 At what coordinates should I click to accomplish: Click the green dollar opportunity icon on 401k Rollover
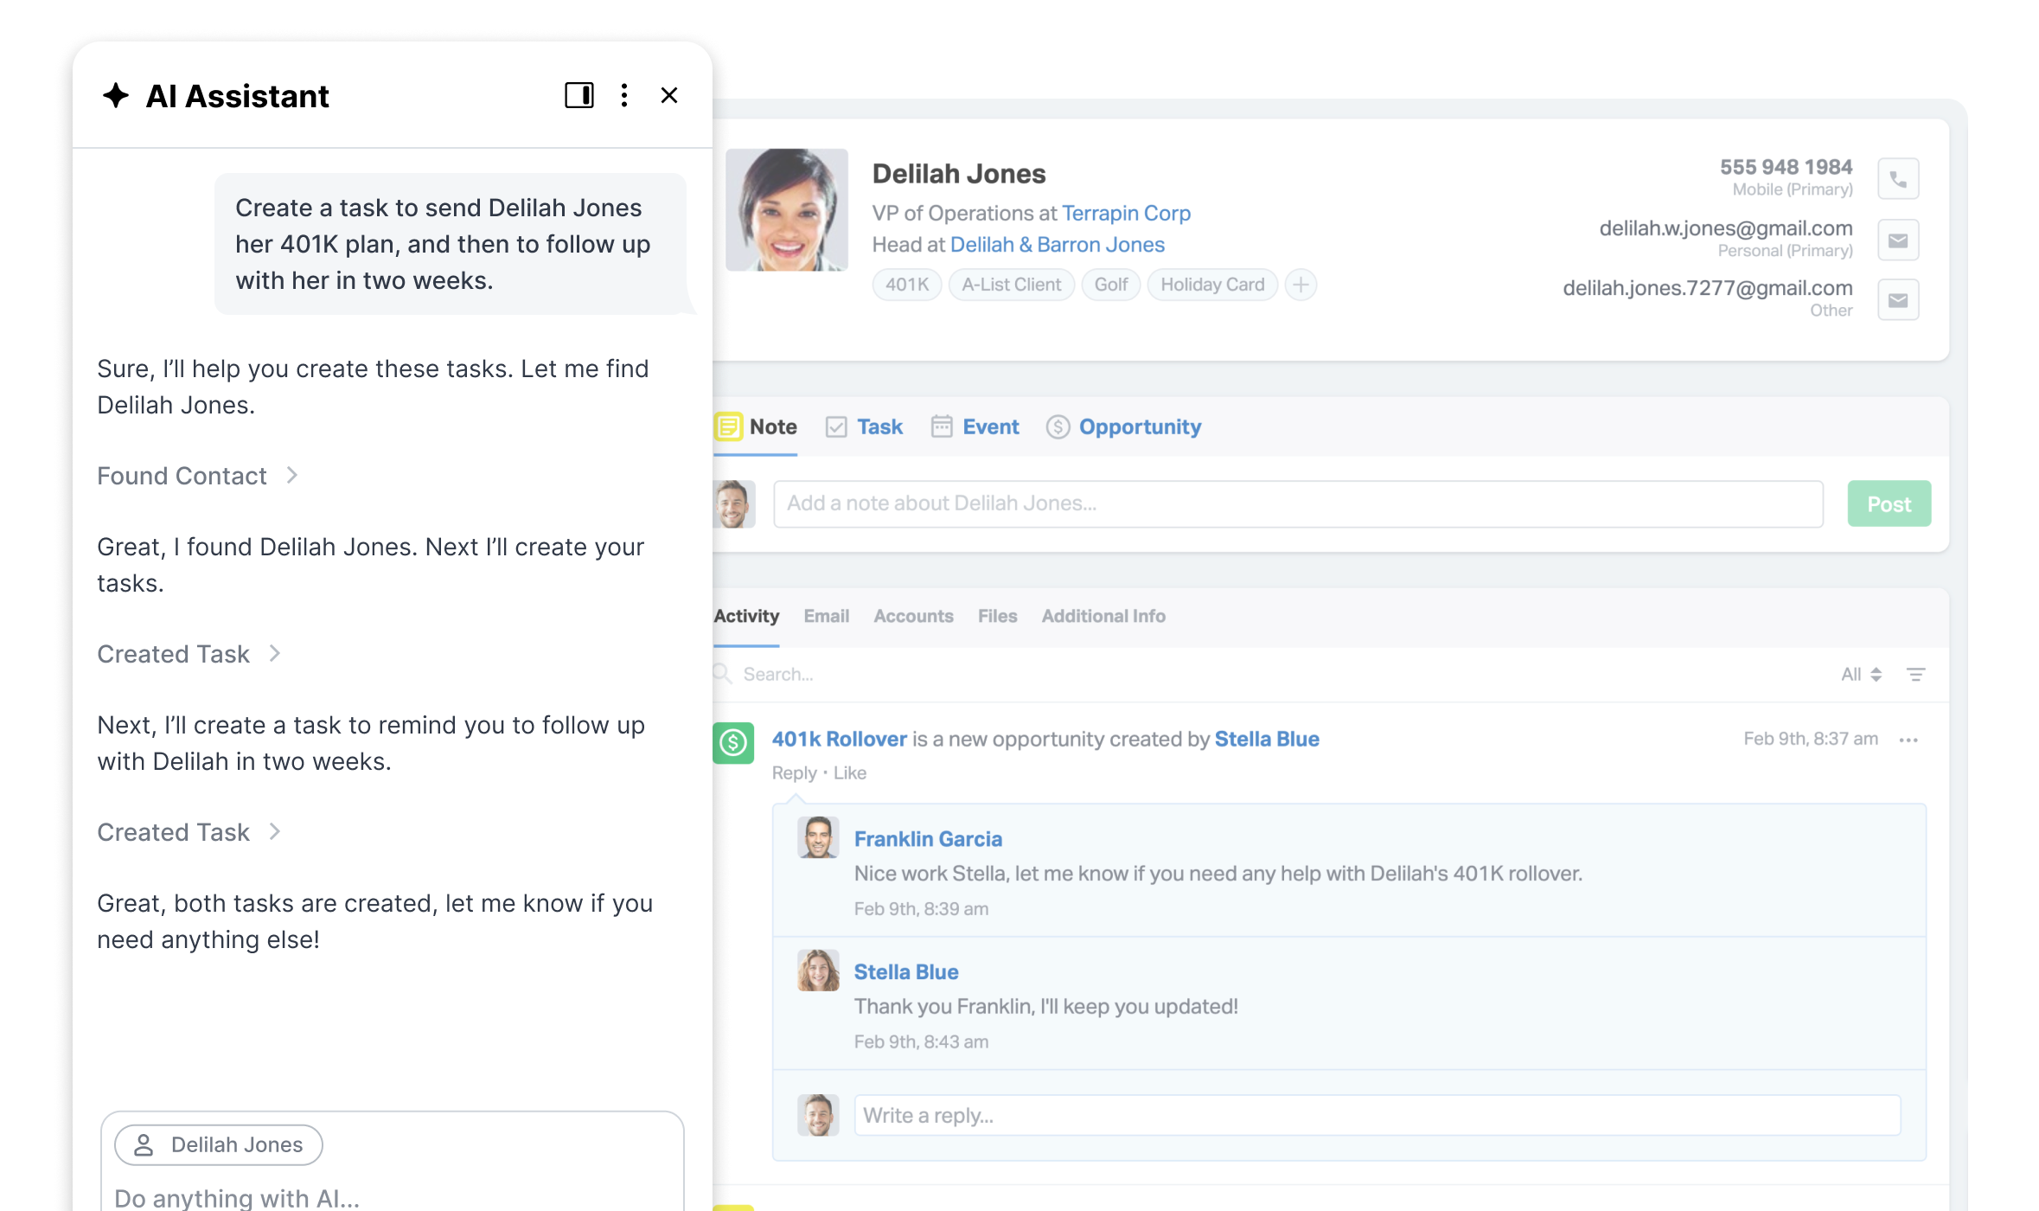[733, 742]
